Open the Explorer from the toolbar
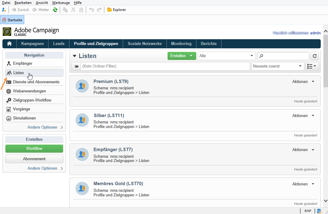This screenshot has height=214, width=328. pos(116,10)
